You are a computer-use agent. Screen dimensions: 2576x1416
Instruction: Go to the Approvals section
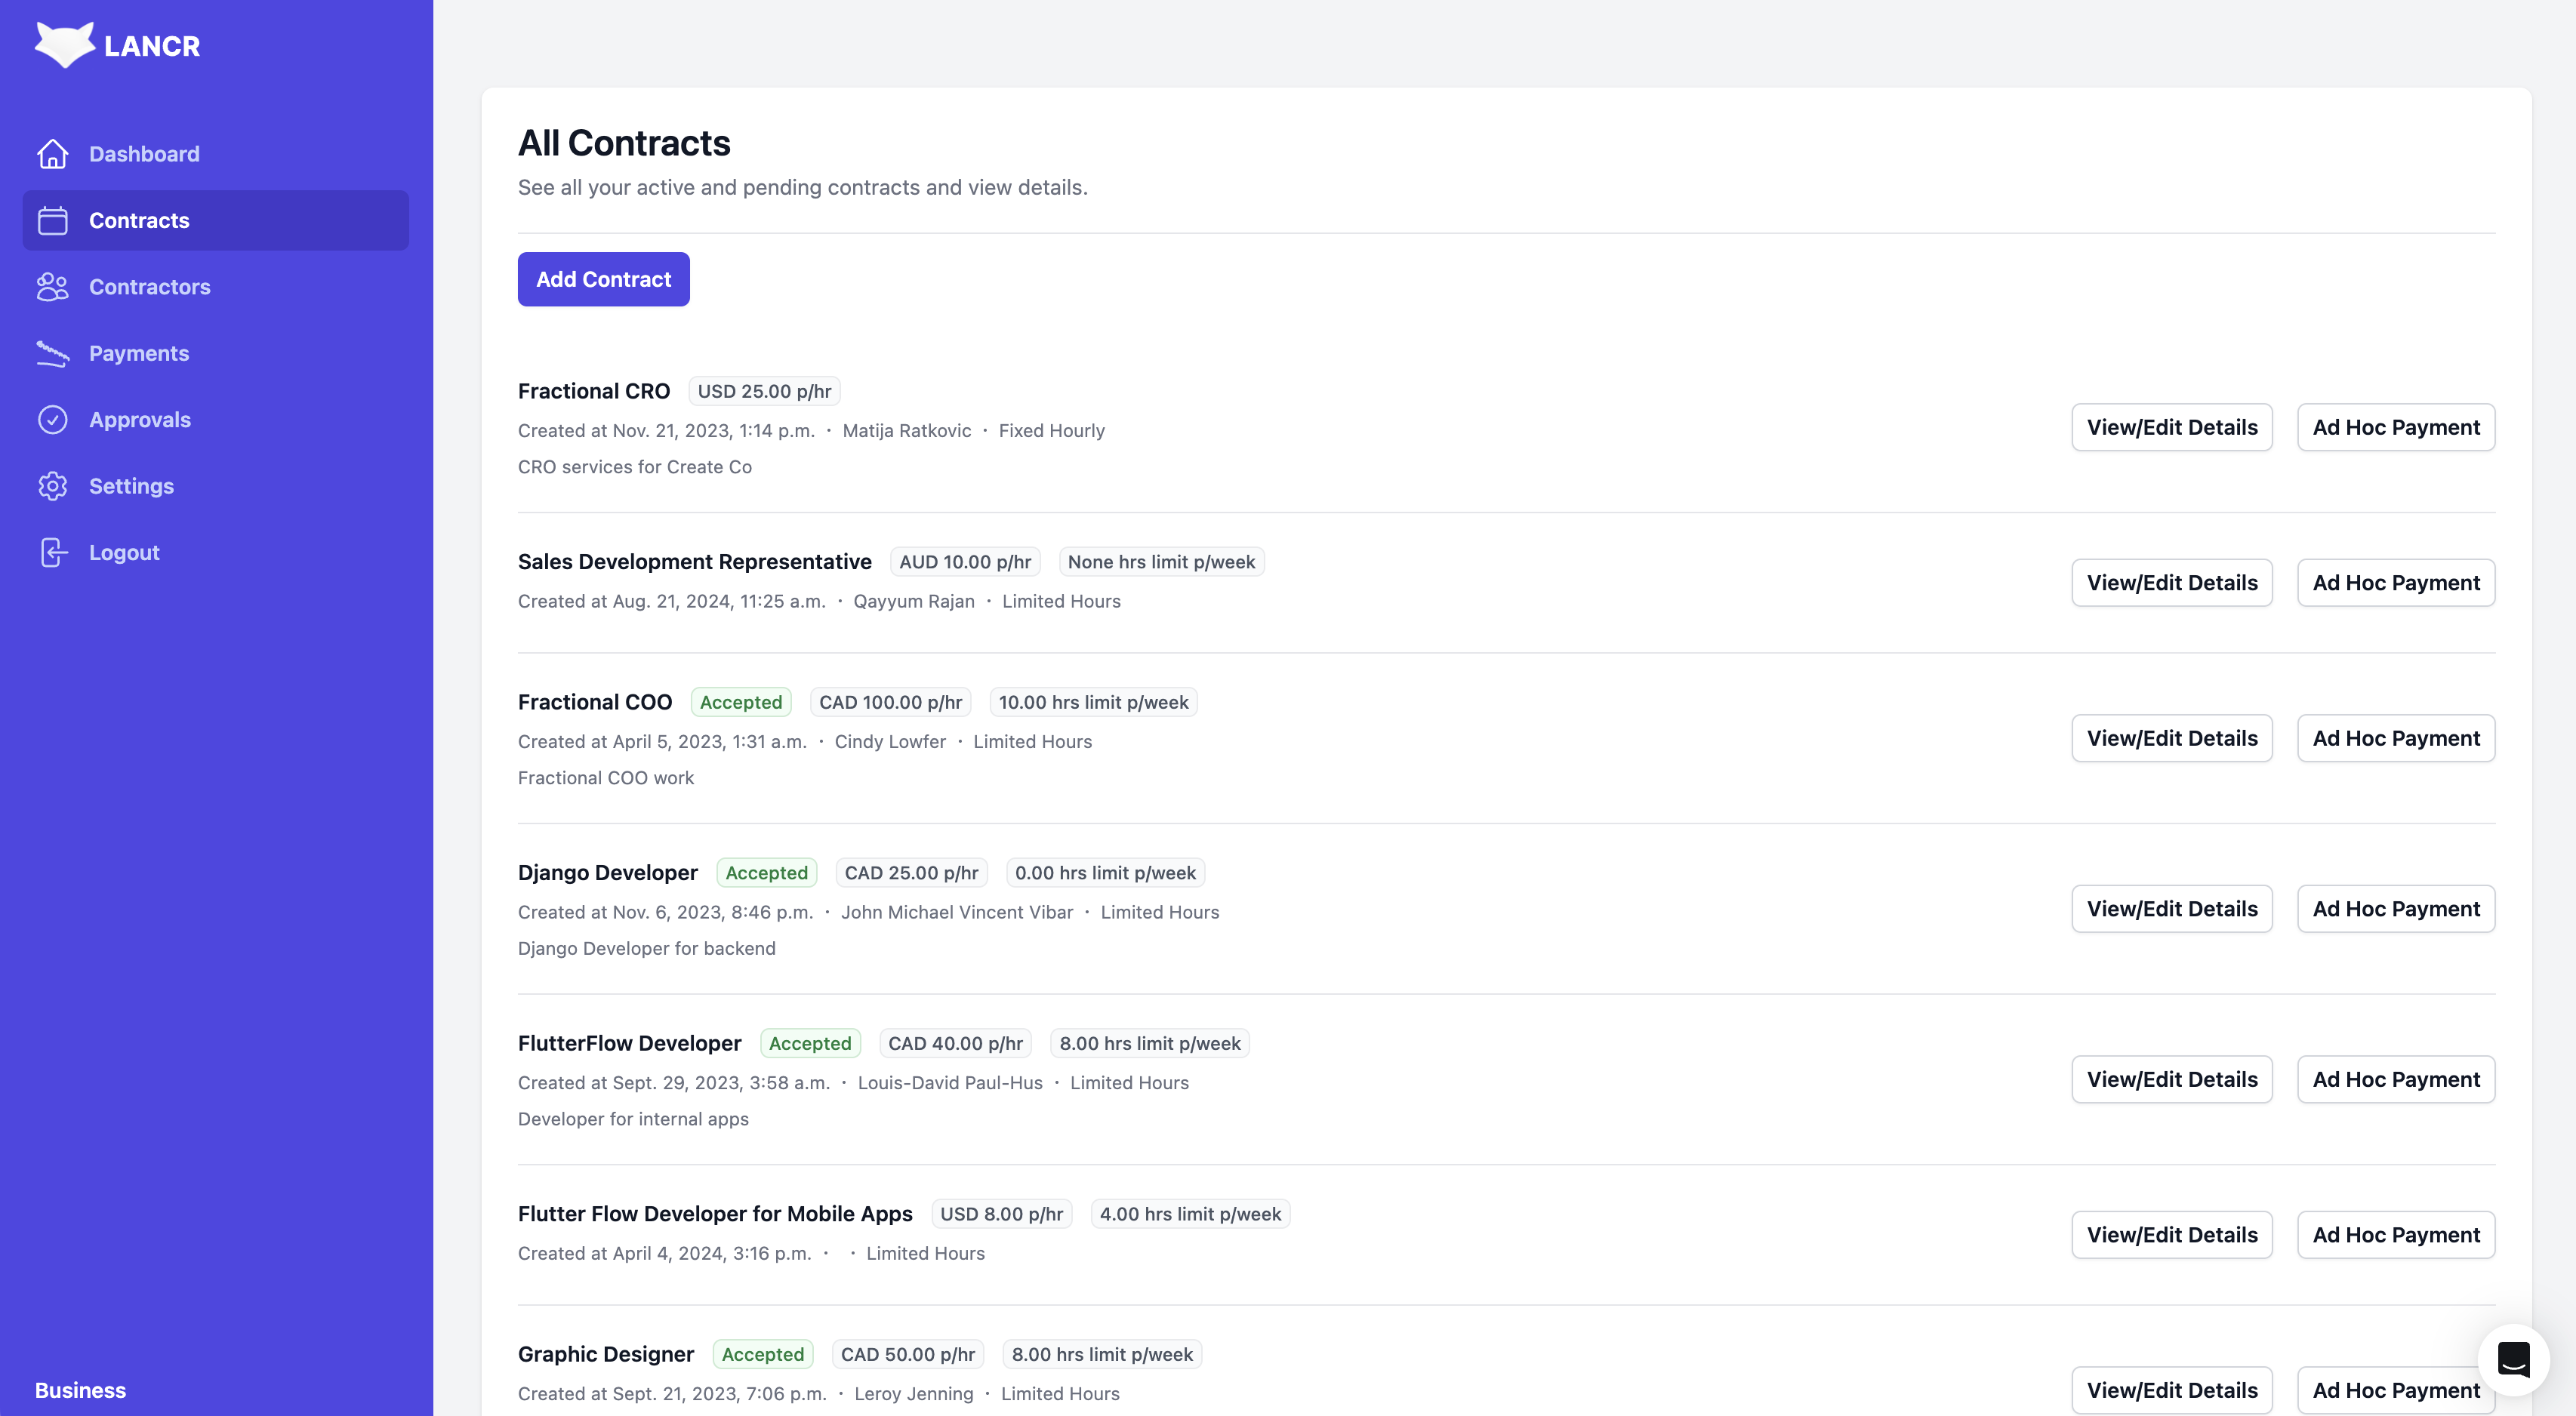[x=139, y=420]
